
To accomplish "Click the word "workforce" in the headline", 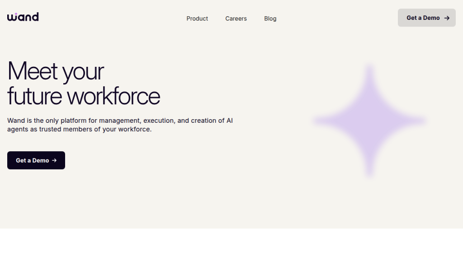I will point(113,96).
